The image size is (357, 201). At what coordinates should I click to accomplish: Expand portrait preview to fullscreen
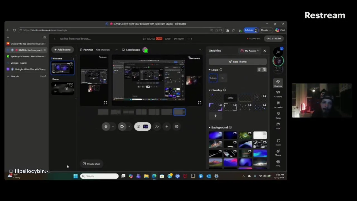coord(105,103)
